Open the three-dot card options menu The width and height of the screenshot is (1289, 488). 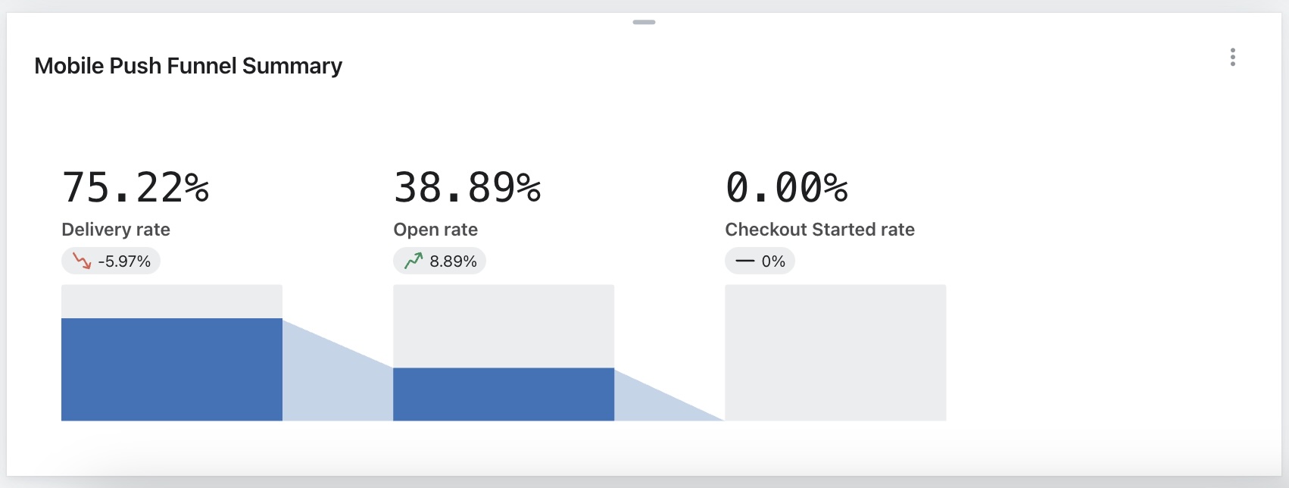[x=1233, y=58]
